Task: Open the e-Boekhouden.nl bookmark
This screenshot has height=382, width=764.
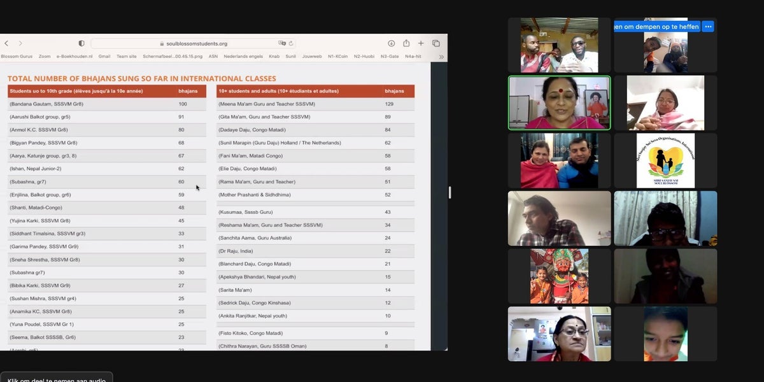Action: pyautogui.click(x=74, y=57)
